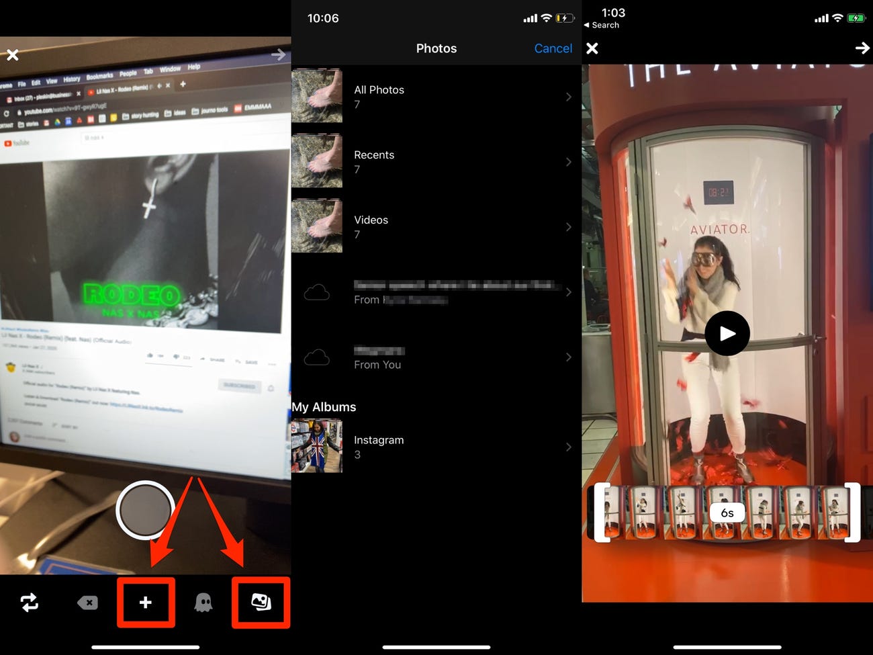The height and width of the screenshot is (655, 873).
Task: Tap the next arrow on camera screen
Action: [x=278, y=55]
